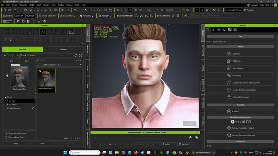
Task: Select the Stage category icon in Content panel
Action: tap(71, 33)
